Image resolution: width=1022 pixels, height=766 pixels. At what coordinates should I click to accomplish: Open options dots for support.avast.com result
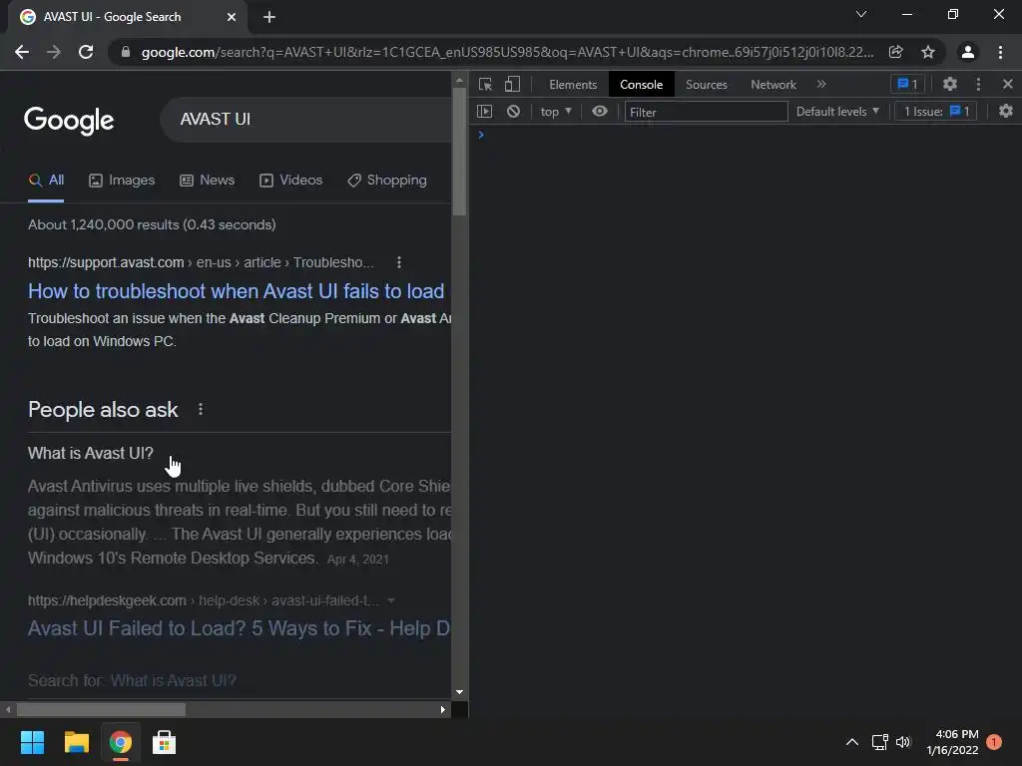[399, 262]
